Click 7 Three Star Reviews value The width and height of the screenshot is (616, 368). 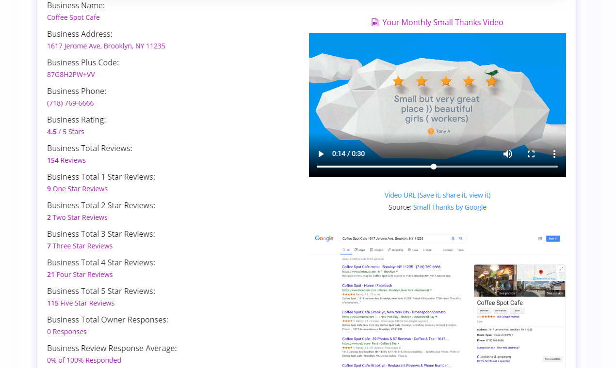(80, 246)
